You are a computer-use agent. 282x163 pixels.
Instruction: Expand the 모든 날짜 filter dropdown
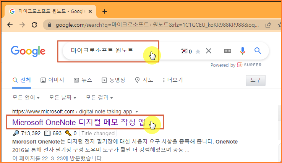click(63, 98)
